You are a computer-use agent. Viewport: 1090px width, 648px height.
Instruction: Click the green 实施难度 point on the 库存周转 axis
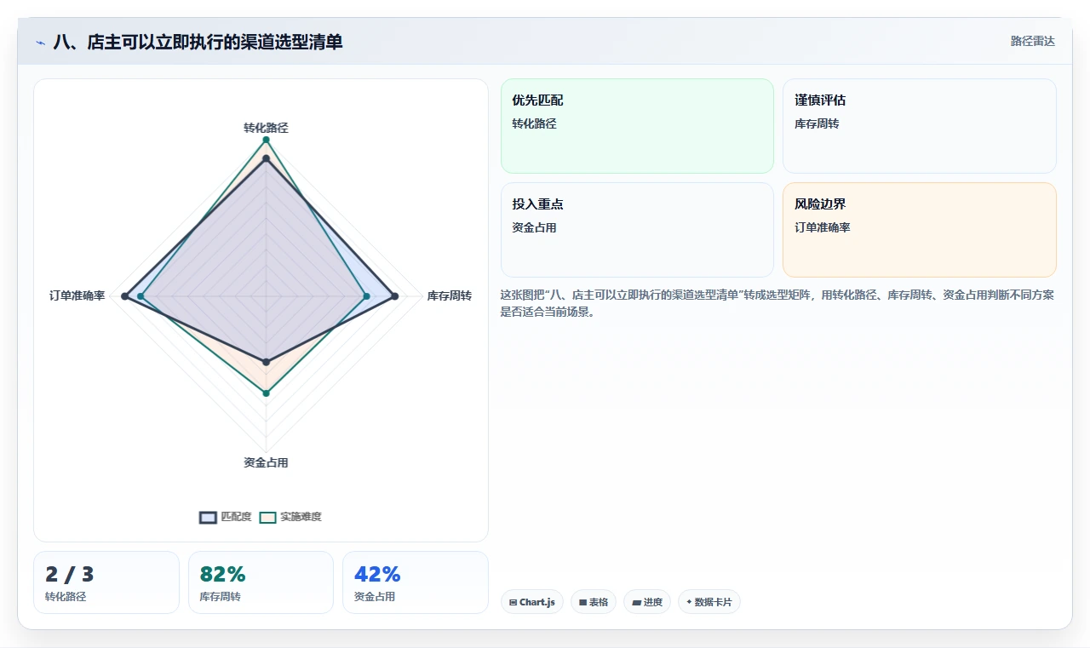tap(366, 296)
